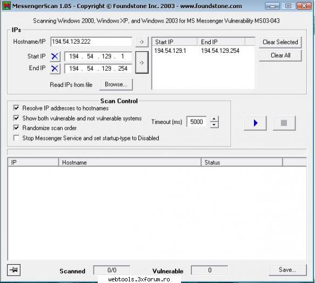Click the Clear All button

coord(280,56)
